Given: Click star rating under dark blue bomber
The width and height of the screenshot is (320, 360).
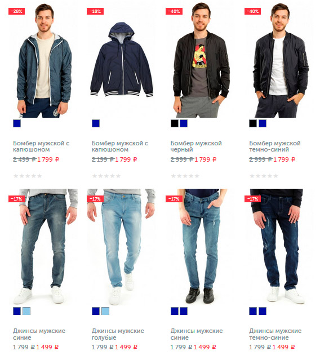Looking at the screenshot, I should click(264, 176).
